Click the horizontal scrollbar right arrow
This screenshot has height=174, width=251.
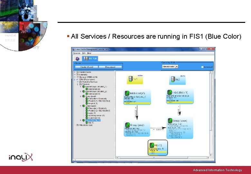(208, 158)
